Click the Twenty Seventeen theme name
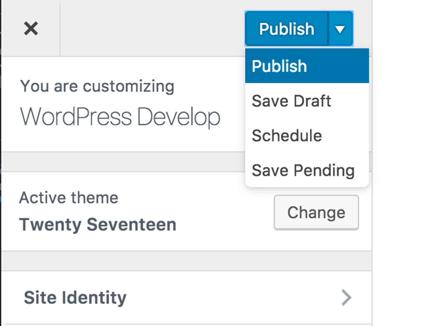Image resolution: width=426 pixels, height=326 pixels. (x=98, y=224)
